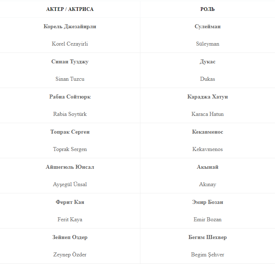The height and width of the screenshot is (264, 275).
Task: Click the РОЛЬ column header
Action: (x=208, y=9)
